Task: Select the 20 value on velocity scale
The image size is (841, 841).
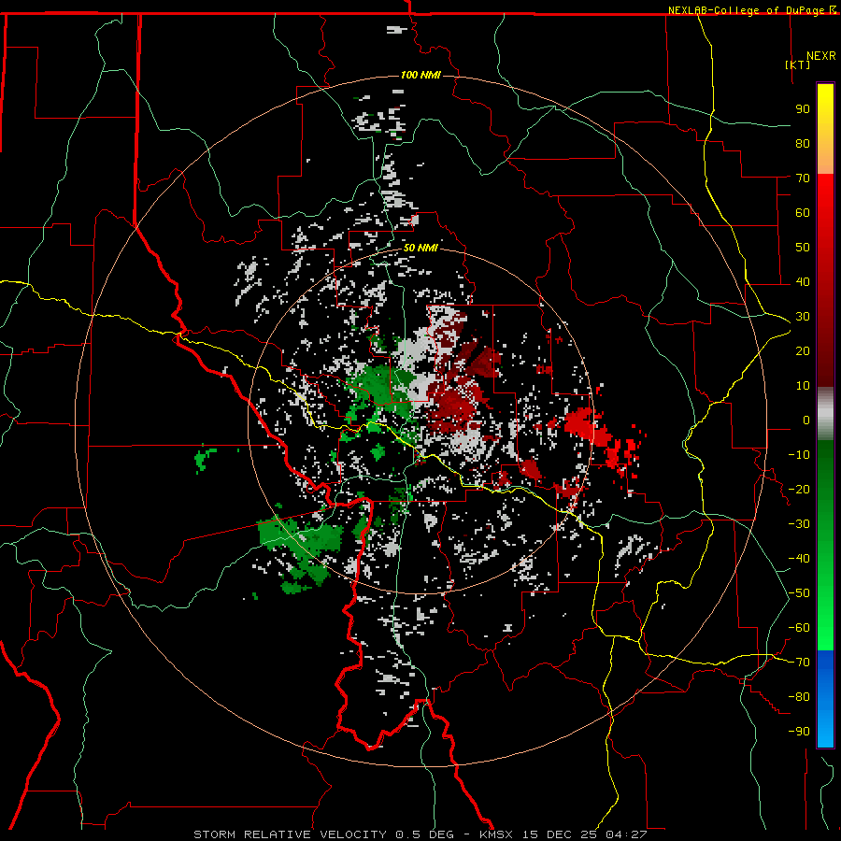Action: point(803,350)
